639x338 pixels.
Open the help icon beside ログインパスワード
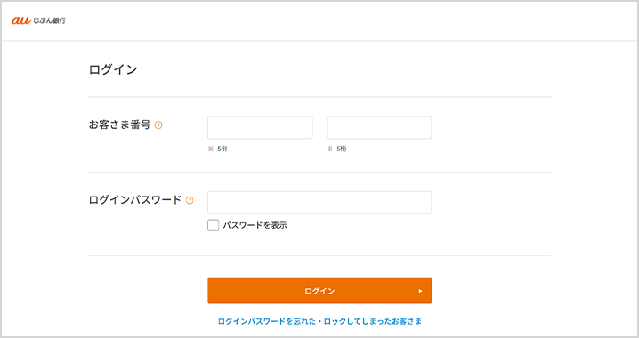pyautogui.click(x=190, y=200)
